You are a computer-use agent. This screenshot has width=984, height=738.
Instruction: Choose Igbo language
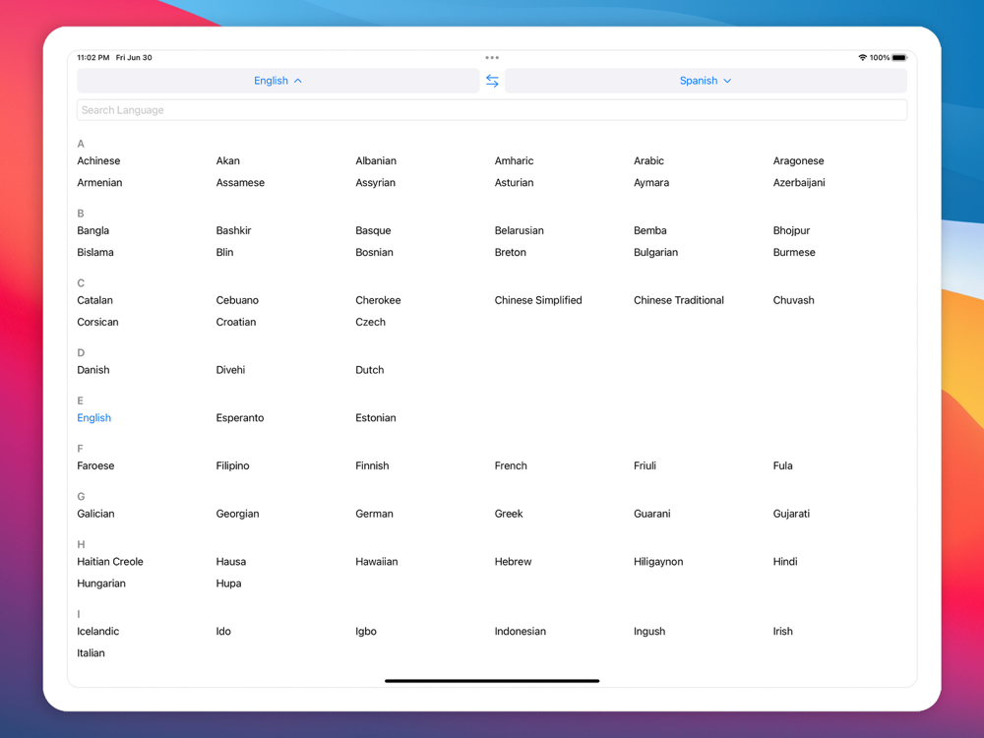(x=366, y=632)
